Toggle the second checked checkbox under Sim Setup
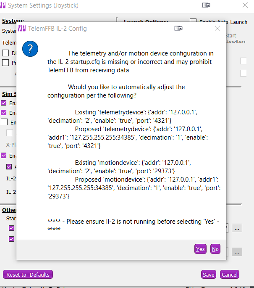The image size is (254, 288). 4,112
